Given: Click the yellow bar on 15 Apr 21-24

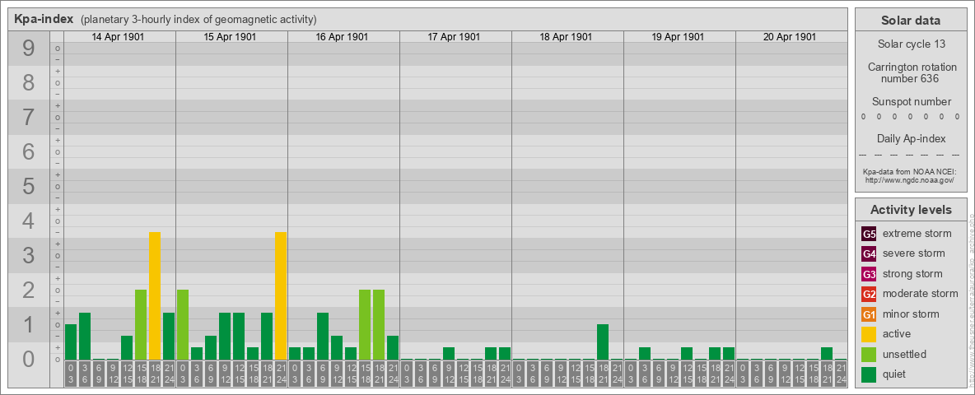Looking at the screenshot, I should coord(281,295).
